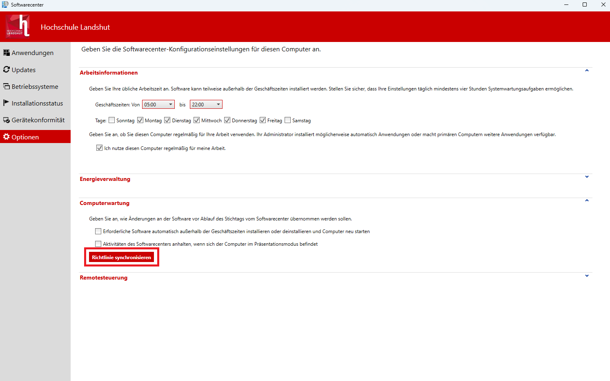The image size is (610, 381).
Task: Collapse the Arbeitsinformationen section
Action: [587, 70]
